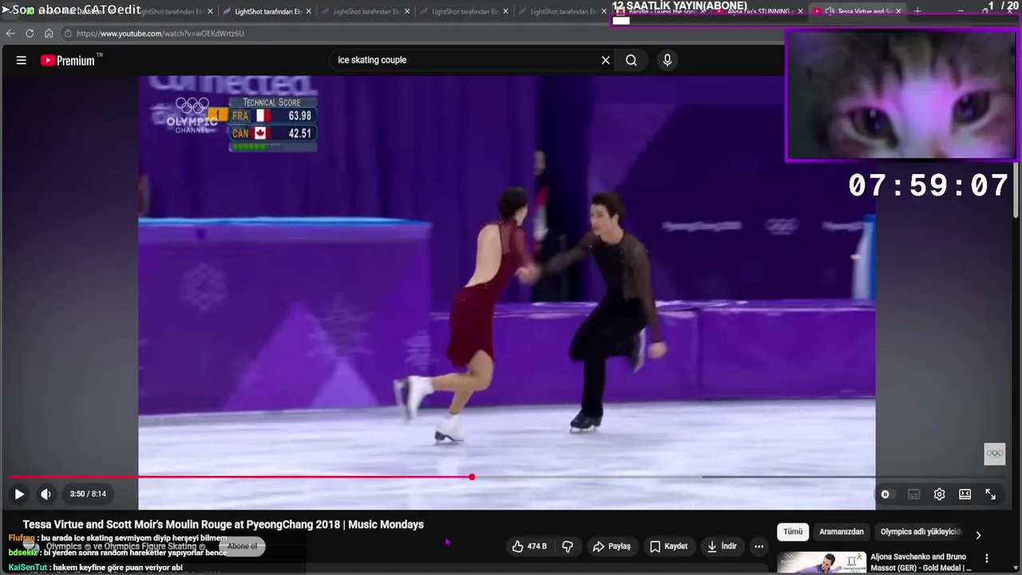Close the Tessa Virtue browser tab
This screenshot has width=1022, height=575.
(898, 11)
